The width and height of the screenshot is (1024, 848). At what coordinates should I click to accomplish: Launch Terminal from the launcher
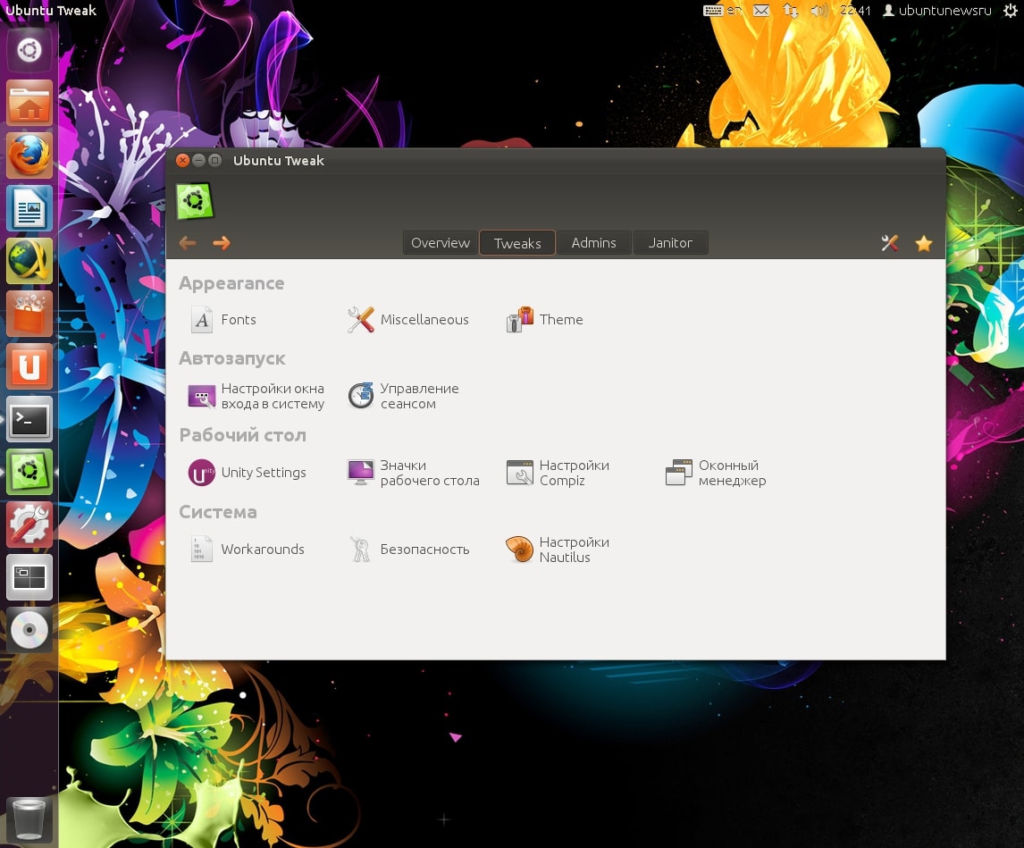coord(29,419)
